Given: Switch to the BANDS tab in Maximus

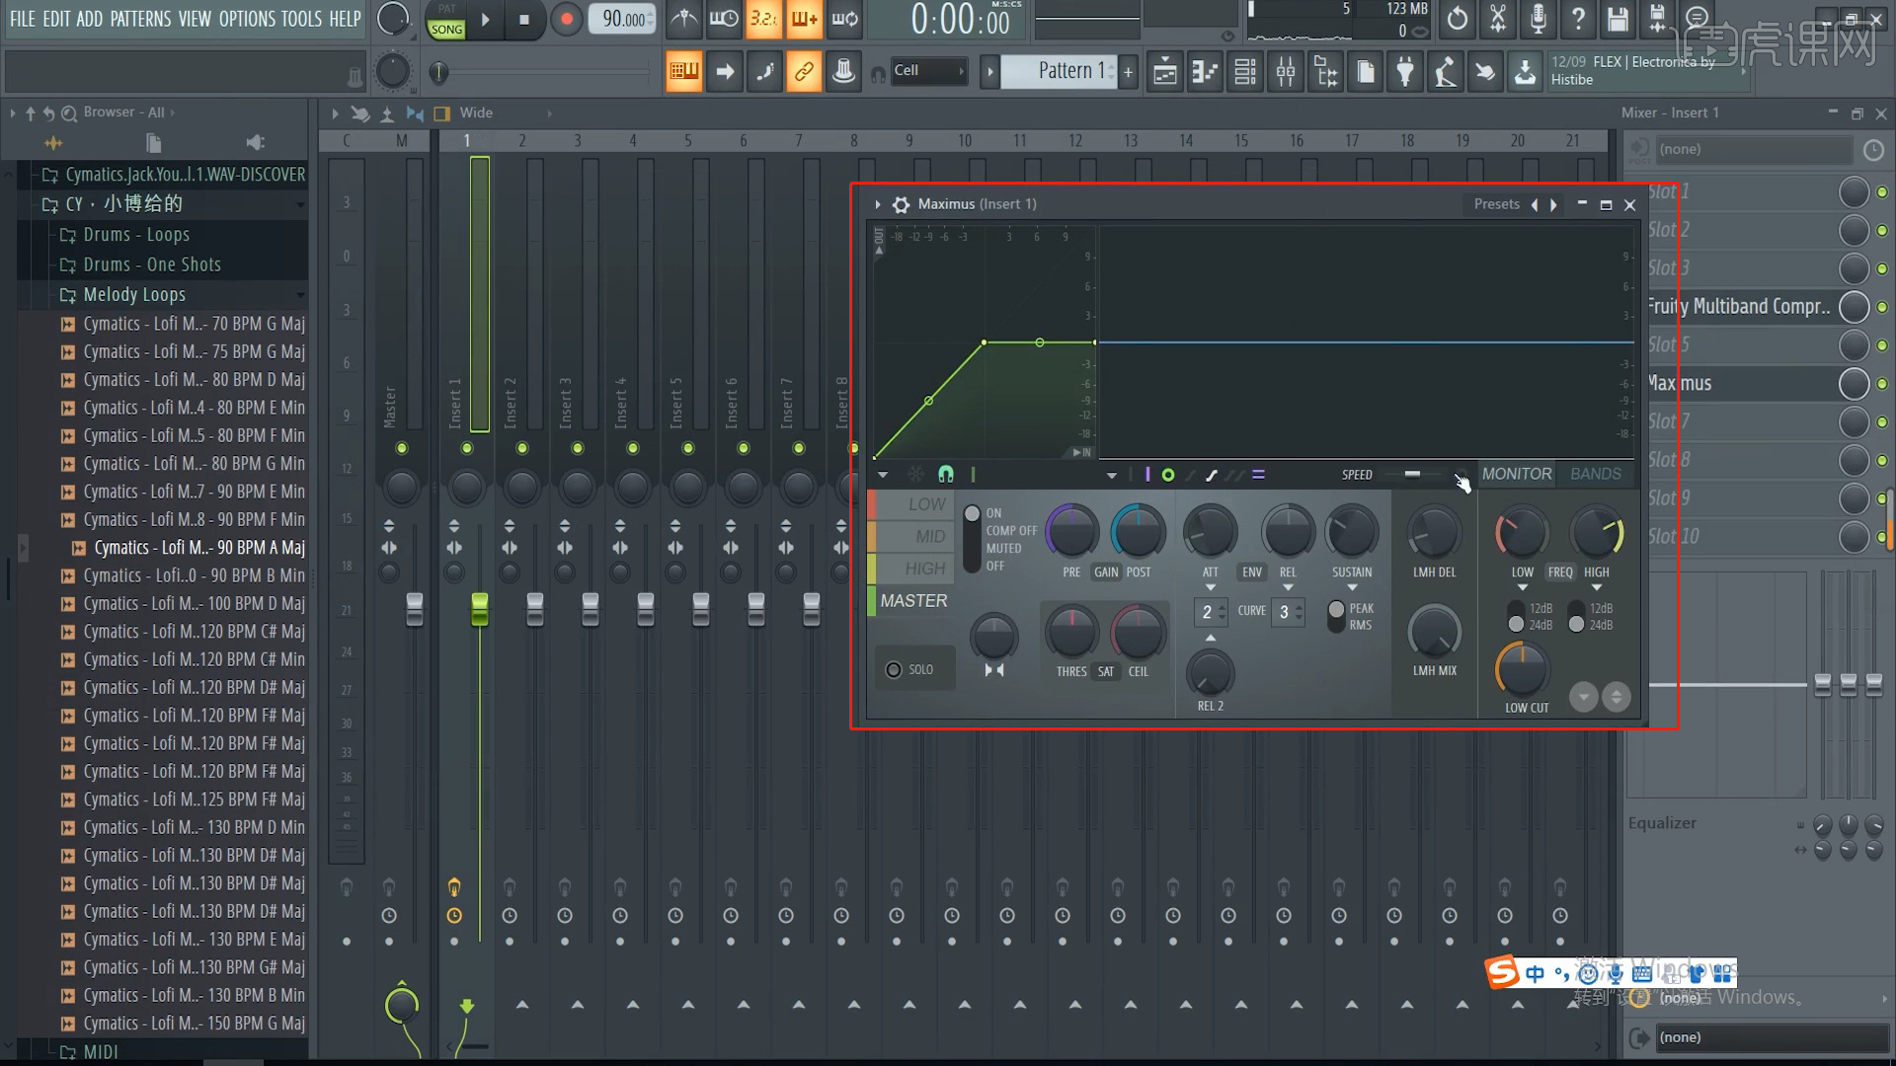Looking at the screenshot, I should coord(1596,474).
